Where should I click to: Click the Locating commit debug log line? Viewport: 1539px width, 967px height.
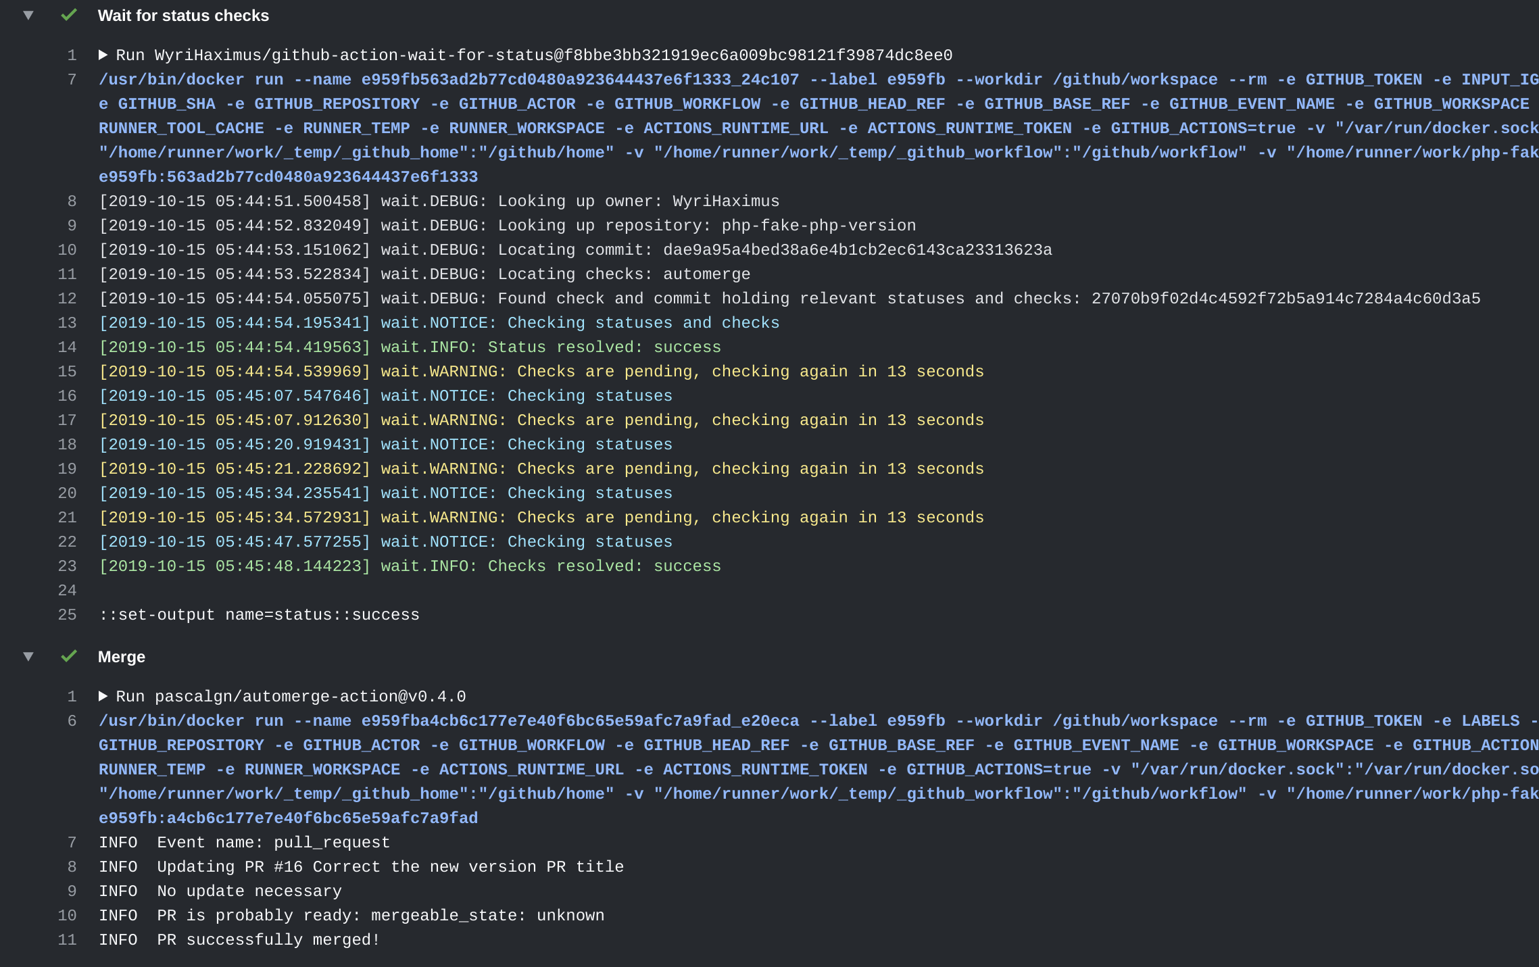pyautogui.click(x=575, y=250)
